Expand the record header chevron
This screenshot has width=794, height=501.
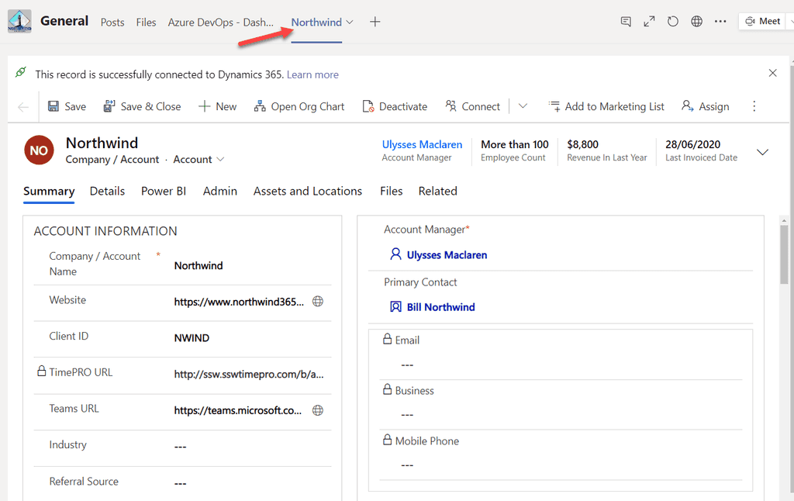click(762, 152)
